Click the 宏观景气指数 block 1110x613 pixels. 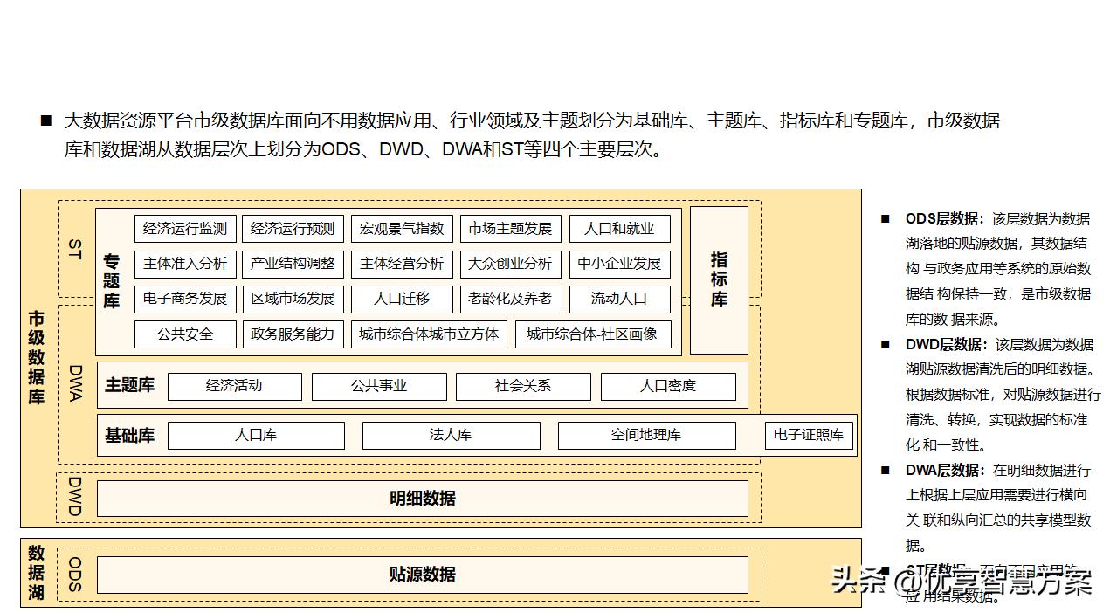(402, 228)
